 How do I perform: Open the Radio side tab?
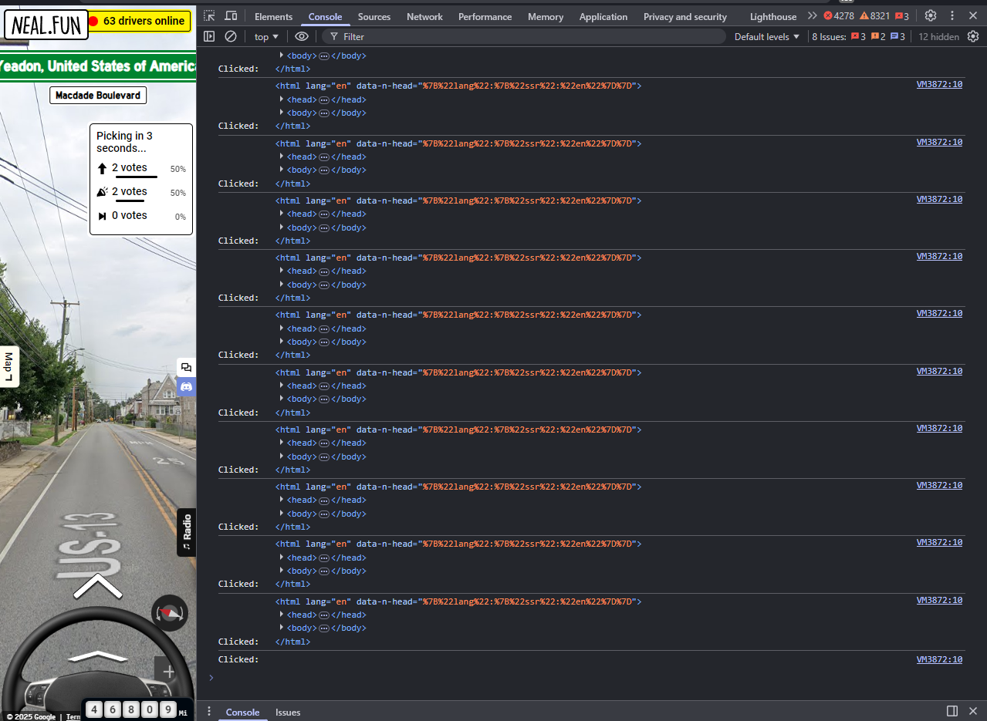[x=186, y=532]
